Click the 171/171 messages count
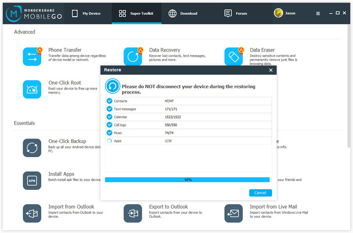353x233 pixels. [x=171, y=109]
